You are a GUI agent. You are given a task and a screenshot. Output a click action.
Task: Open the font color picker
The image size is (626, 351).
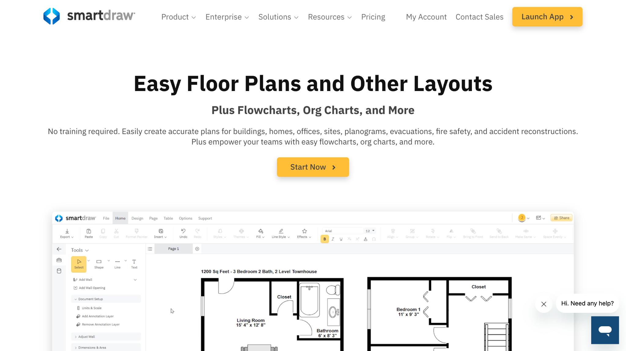click(x=366, y=239)
